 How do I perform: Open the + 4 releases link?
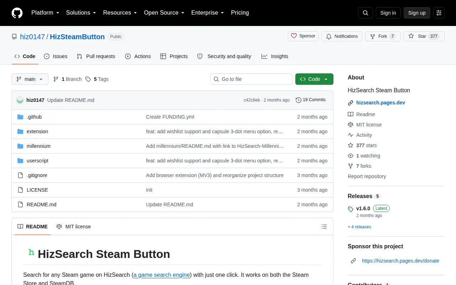[359, 227]
